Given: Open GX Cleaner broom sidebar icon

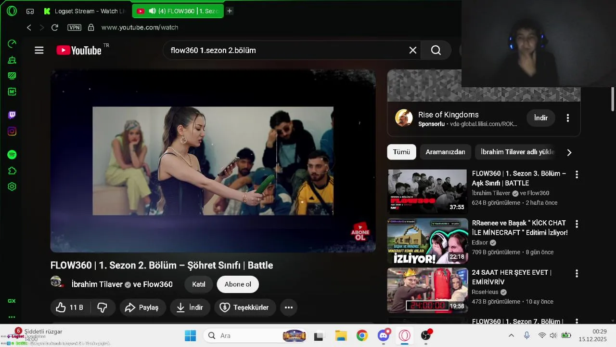Looking at the screenshot, I should coord(12,60).
